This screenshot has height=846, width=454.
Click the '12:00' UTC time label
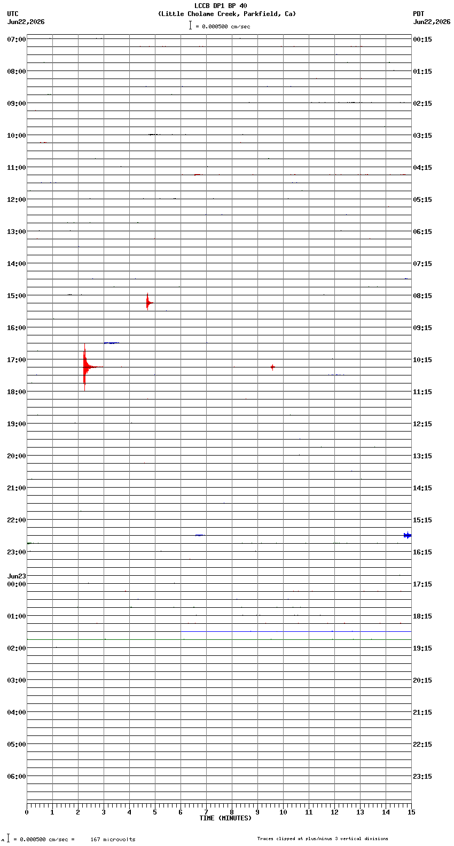tap(17, 200)
